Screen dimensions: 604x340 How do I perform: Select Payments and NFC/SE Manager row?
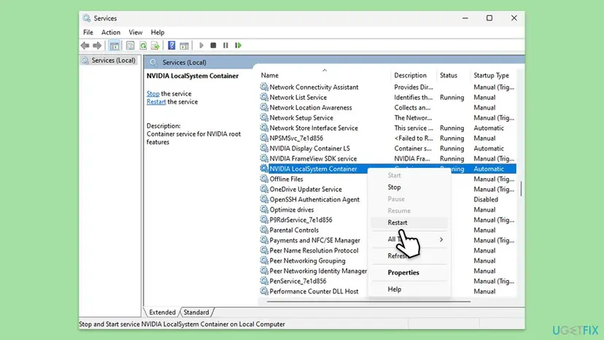(x=313, y=240)
